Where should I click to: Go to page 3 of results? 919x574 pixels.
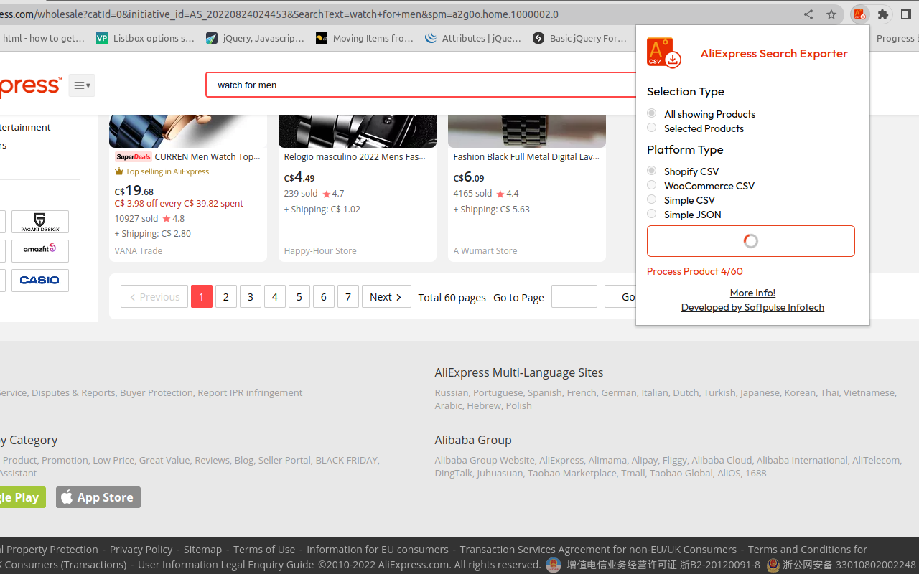251,296
